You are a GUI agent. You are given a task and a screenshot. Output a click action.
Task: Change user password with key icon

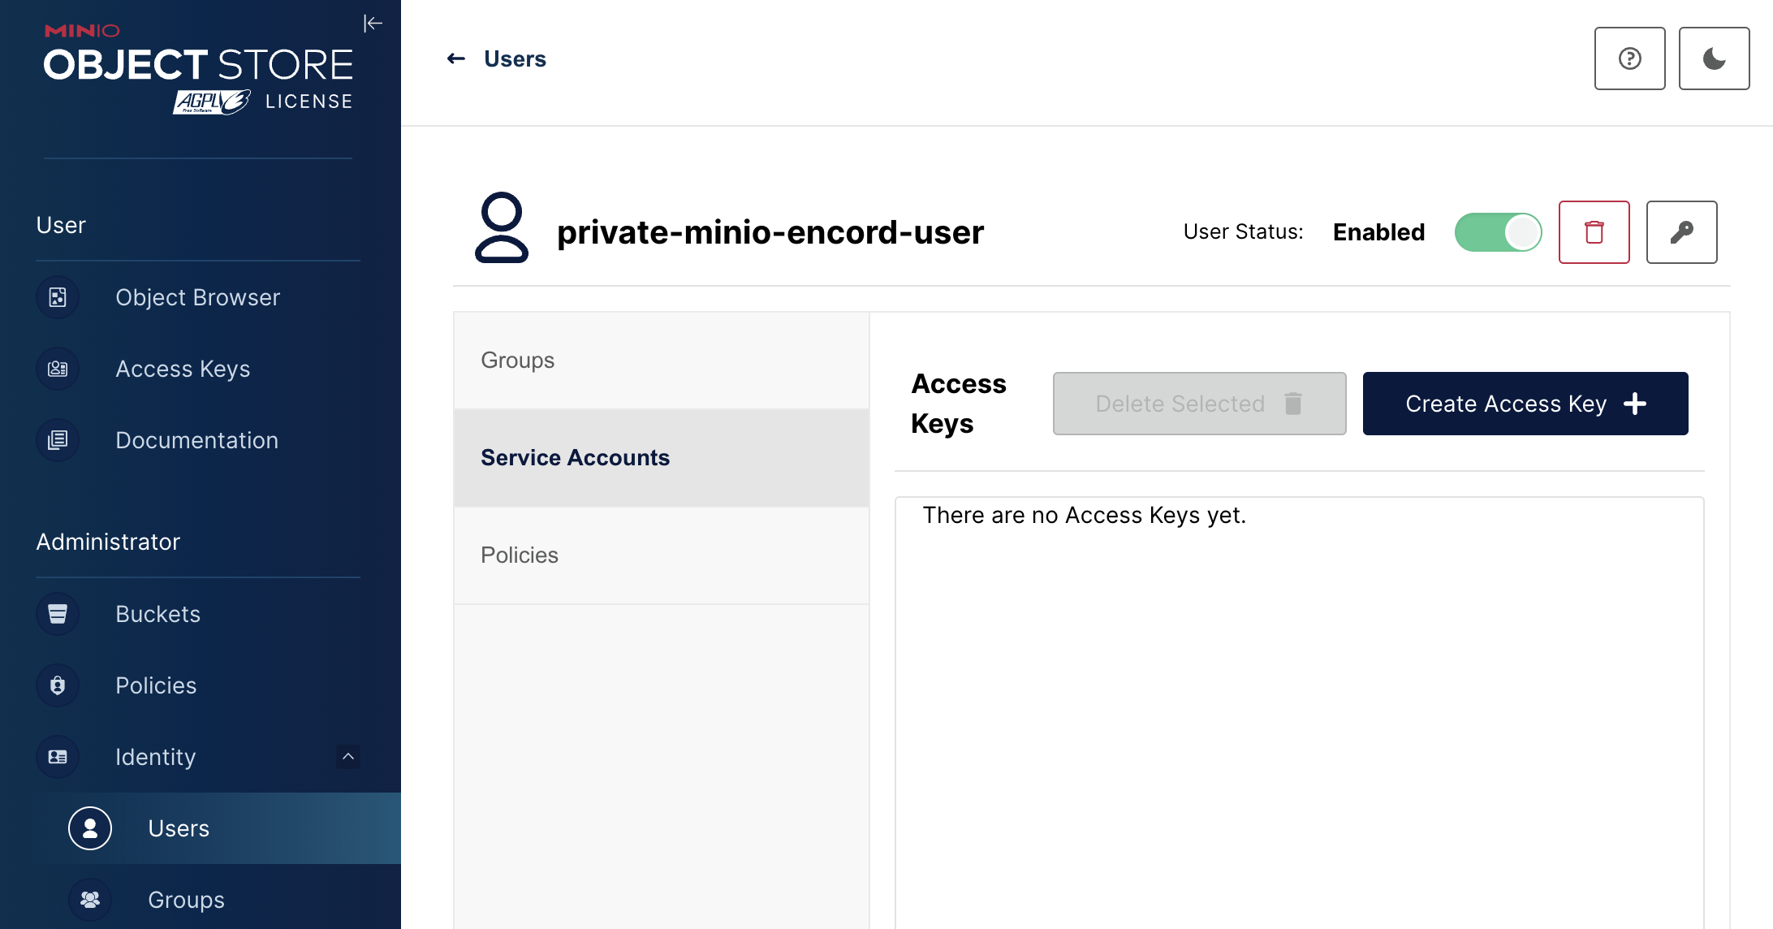[1682, 232]
